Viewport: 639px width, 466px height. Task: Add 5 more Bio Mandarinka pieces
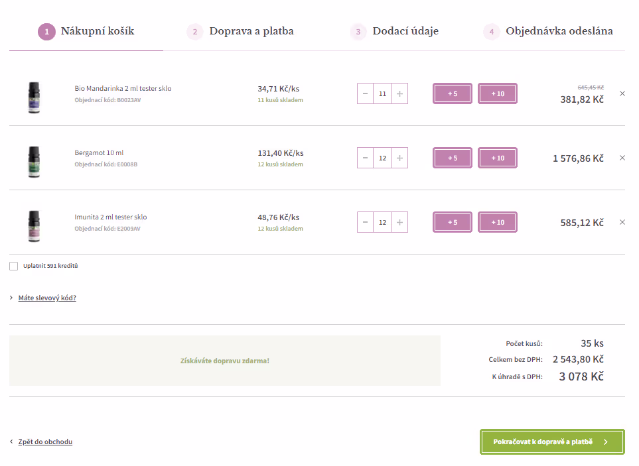[453, 93]
